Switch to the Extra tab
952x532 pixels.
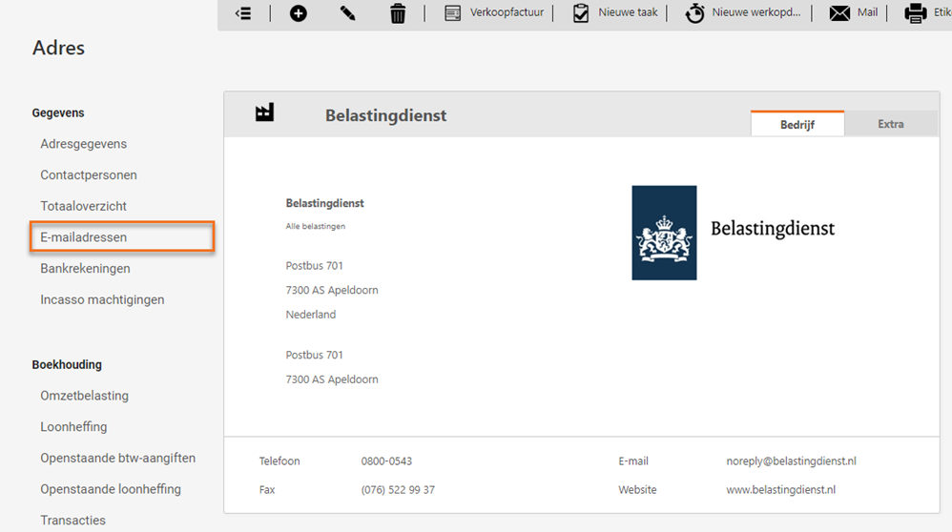point(891,124)
